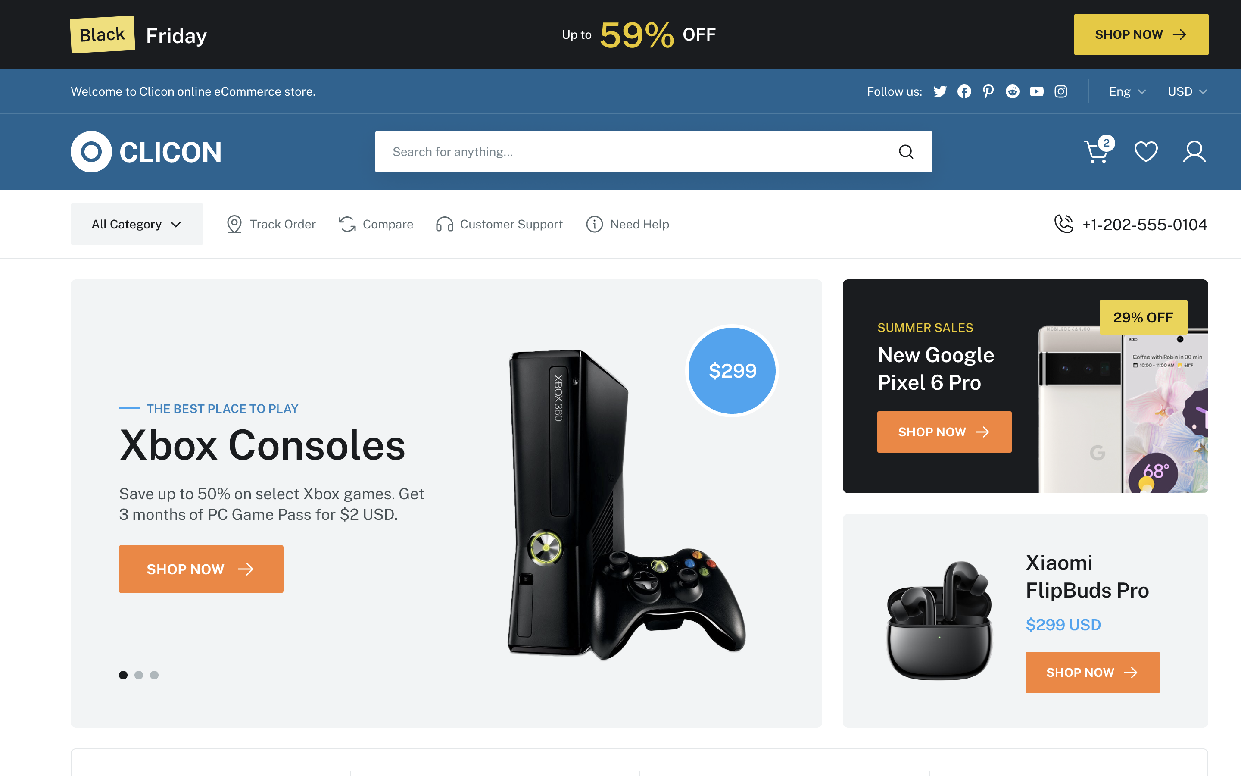
Task: Select the third carousel dot
Action: pos(154,675)
